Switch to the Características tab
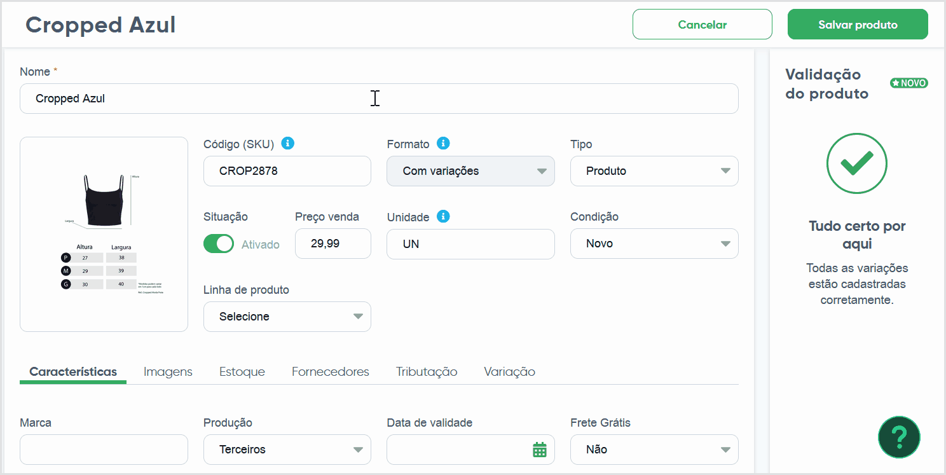Viewport: 946px width, 475px height. tap(73, 372)
